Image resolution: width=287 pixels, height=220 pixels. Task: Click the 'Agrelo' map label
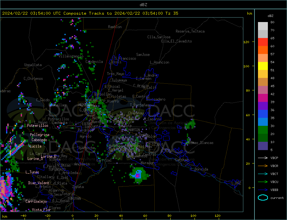click(85, 137)
